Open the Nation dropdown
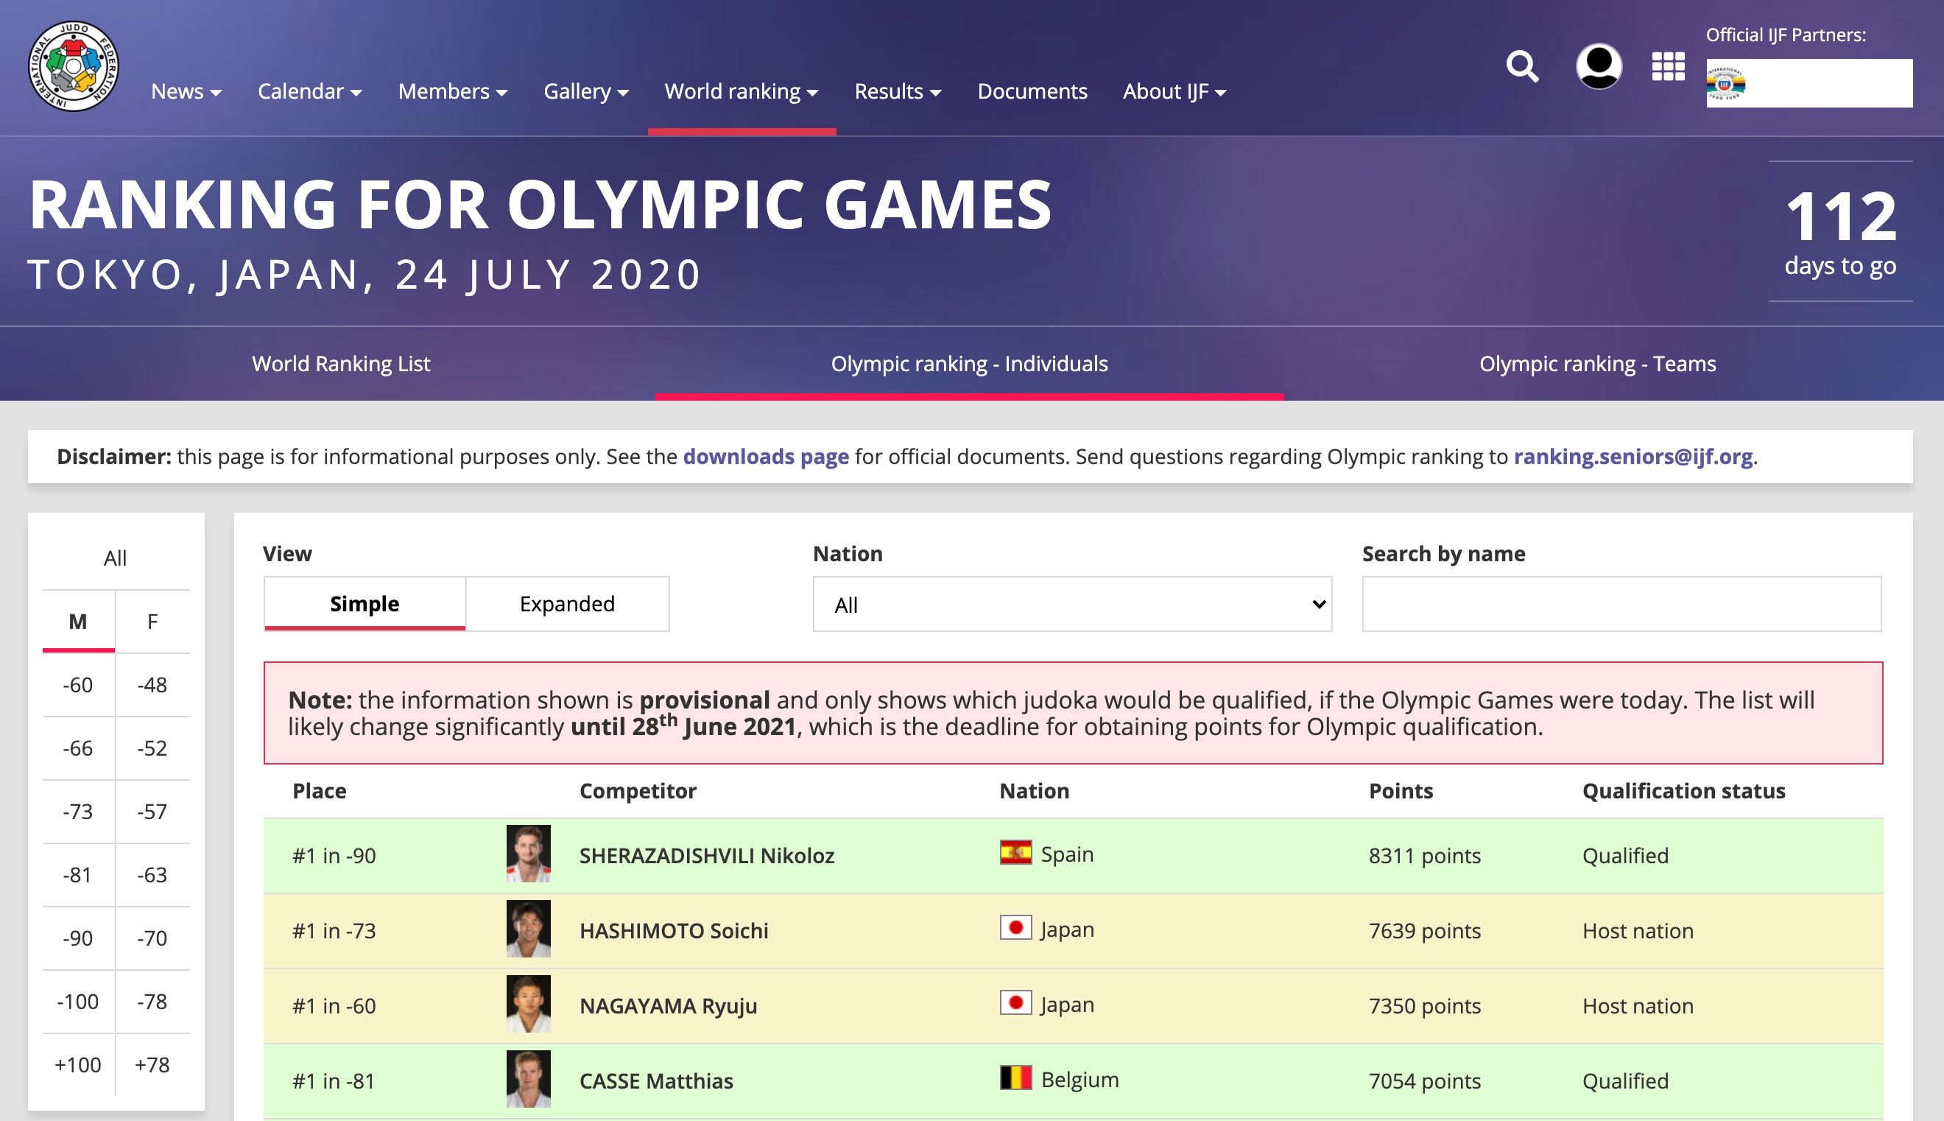Image resolution: width=1944 pixels, height=1121 pixels. point(1071,605)
